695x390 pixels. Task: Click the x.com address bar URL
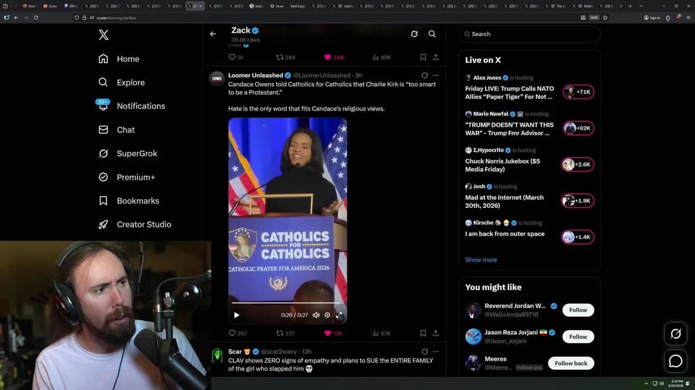[116, 18]
